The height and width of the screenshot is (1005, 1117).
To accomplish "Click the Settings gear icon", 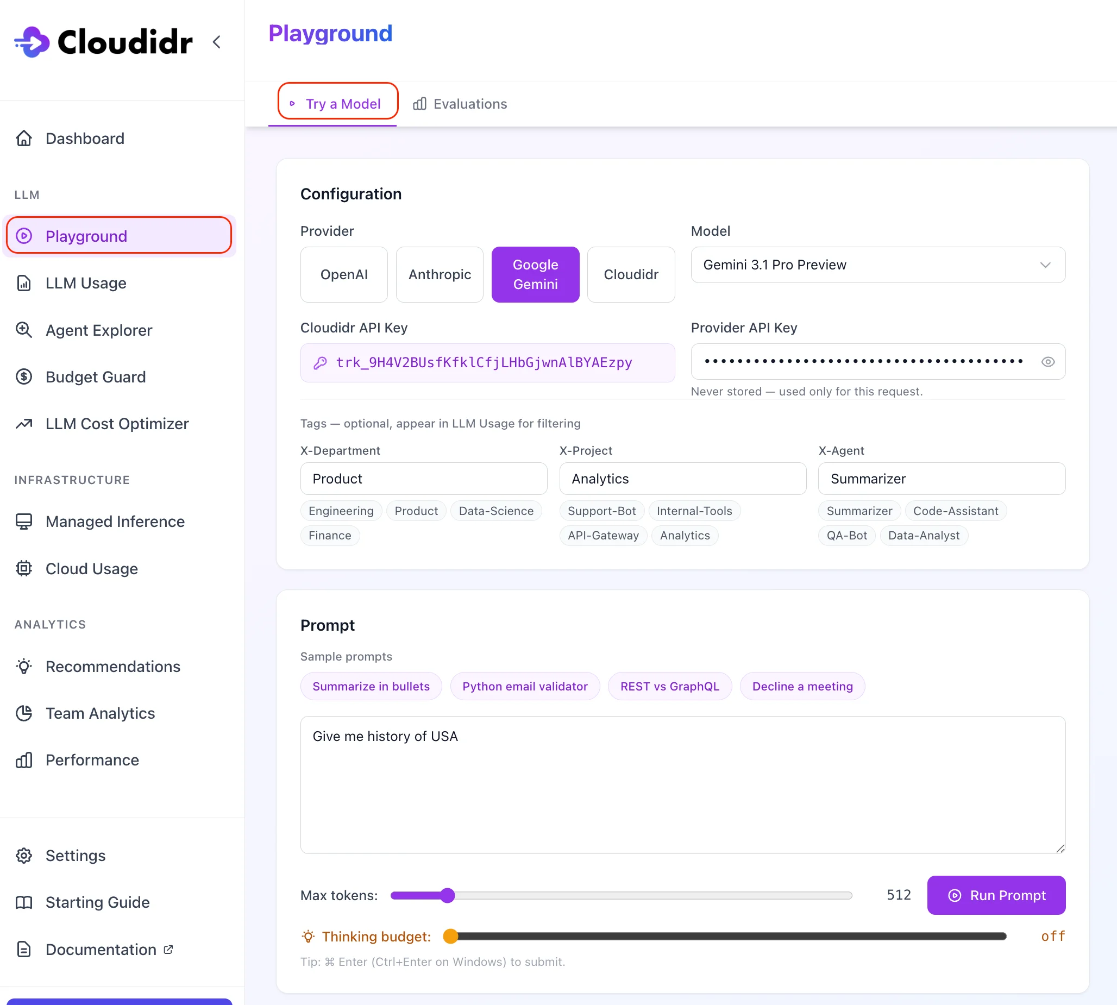I will (x=24, y=856).
